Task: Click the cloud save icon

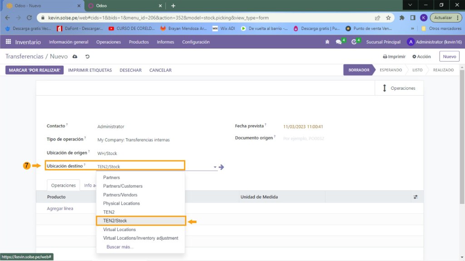Action: [x=75, y=57]
